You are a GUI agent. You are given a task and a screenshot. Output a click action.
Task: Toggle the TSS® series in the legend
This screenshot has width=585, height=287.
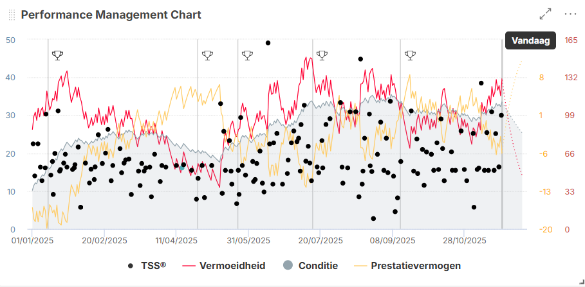click(147, 265)
